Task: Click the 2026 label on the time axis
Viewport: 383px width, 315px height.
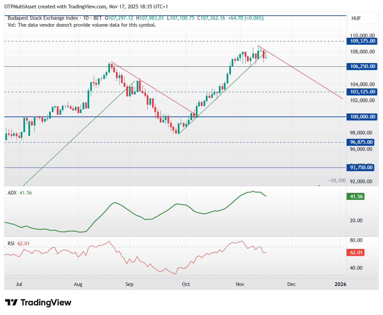Action: click(340, 284)
